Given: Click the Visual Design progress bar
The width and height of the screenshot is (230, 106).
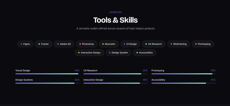Looking at the screenshot, I should point(47,74).
